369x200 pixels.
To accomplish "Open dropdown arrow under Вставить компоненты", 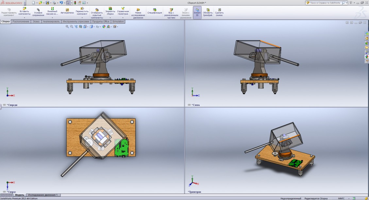I will [x=24, y=18].
